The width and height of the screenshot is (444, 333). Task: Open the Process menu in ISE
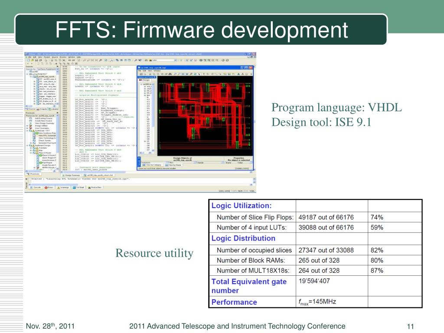pos(63,57)
